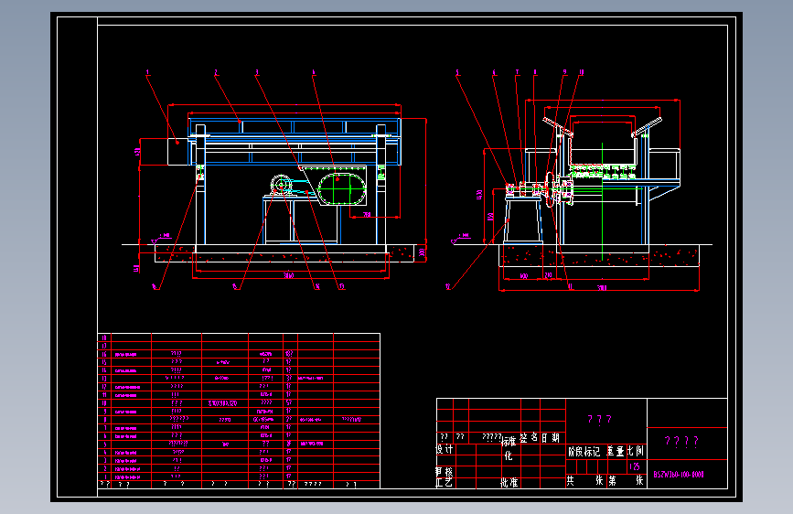The image size is (793, 514).
Task: Click the 阶段标记 label in the title block
Action: 584,451
